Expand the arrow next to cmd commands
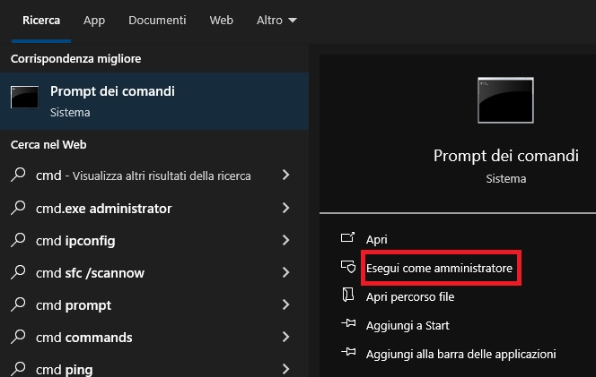Viewport: 596px width, 377px height. tap(285, 337)
